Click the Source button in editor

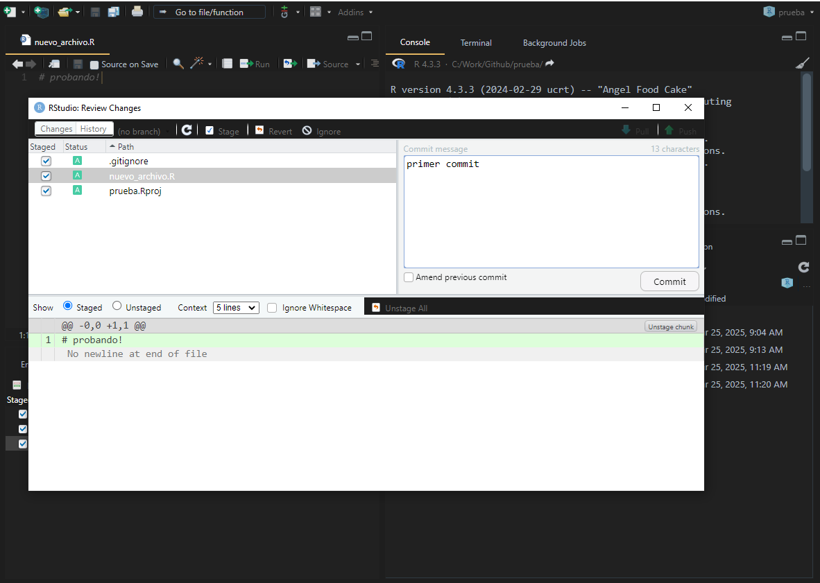(x=327, y=64)
